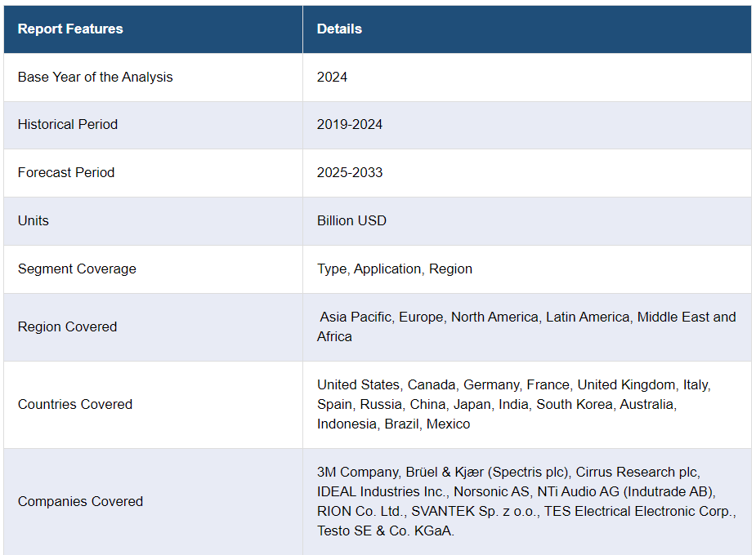
Task: Click the Report Features column header
Action: pyautogui.click(x=70, y=29)
